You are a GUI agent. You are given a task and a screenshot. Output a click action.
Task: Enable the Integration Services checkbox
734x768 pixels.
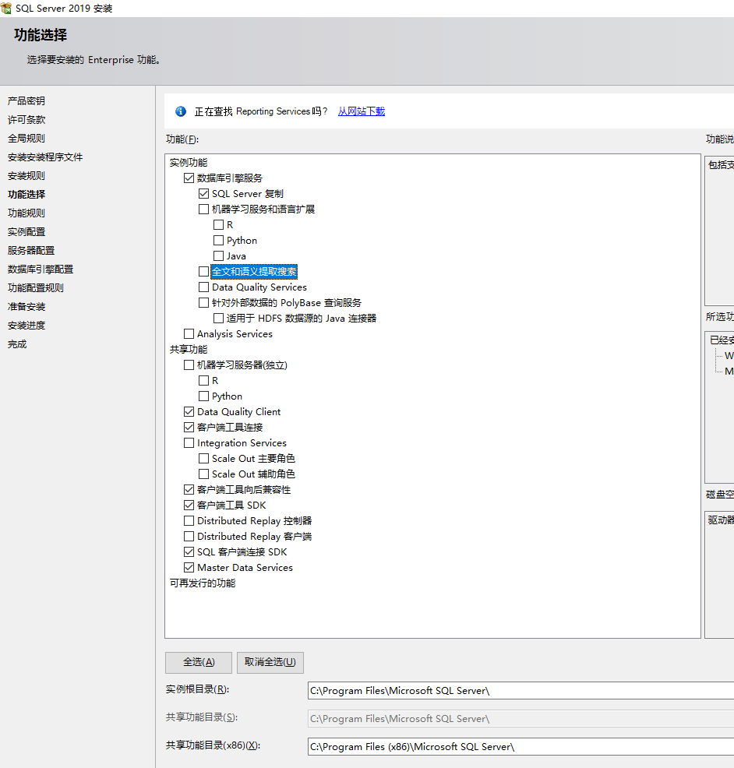[189, 442]
